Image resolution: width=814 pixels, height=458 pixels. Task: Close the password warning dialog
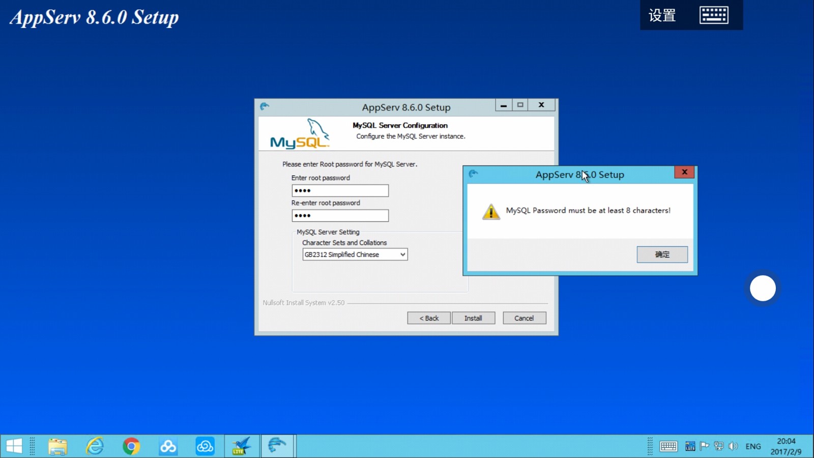(x=684, y=172)
